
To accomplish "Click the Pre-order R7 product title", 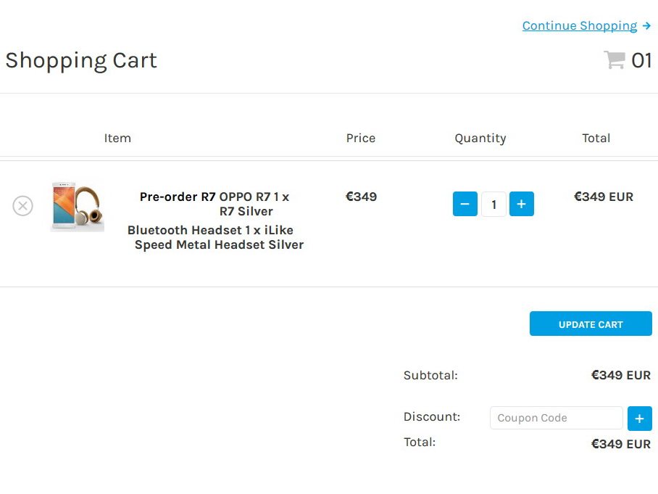I will point(178,197).
